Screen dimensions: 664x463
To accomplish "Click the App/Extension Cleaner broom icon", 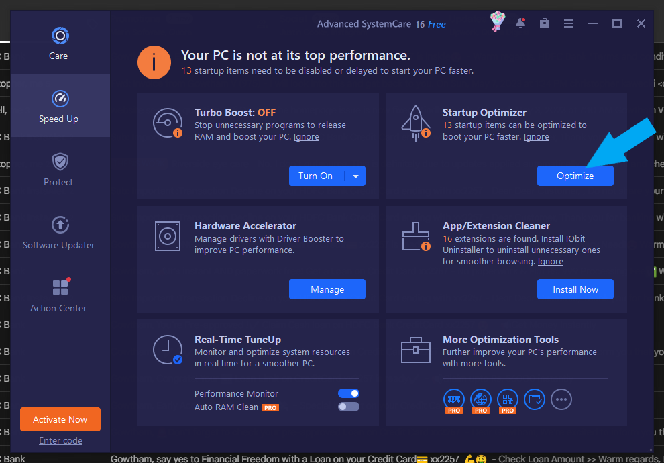I will coord(416,236).
